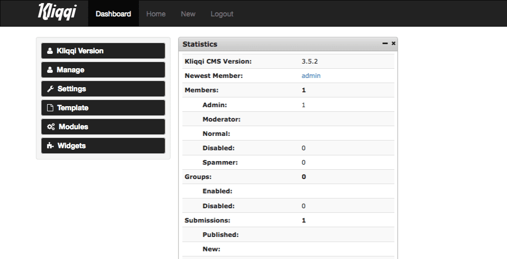Click the New submissions row label
507x259 pixels.
(212, 249)
